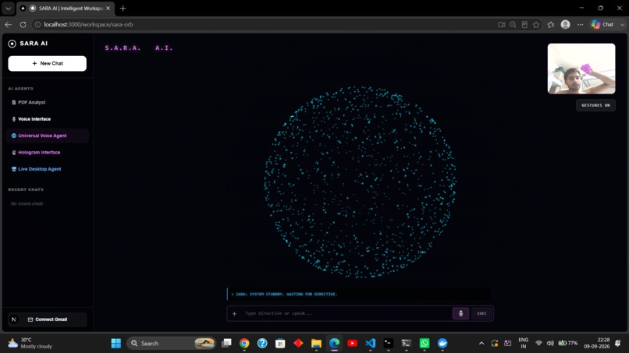Click the browser back arrow
This screenshot has width=629, height=353.
(x=9, y=24)
